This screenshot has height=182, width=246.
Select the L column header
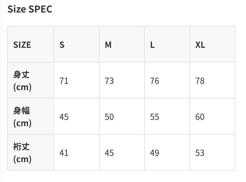point(167,44)
